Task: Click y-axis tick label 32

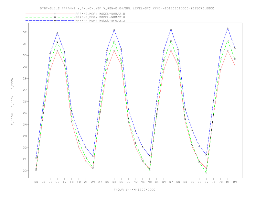Action: [25, 32]
